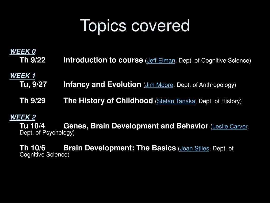
Task: Click Dept. of Anthropology text
Action: point(205,85)
